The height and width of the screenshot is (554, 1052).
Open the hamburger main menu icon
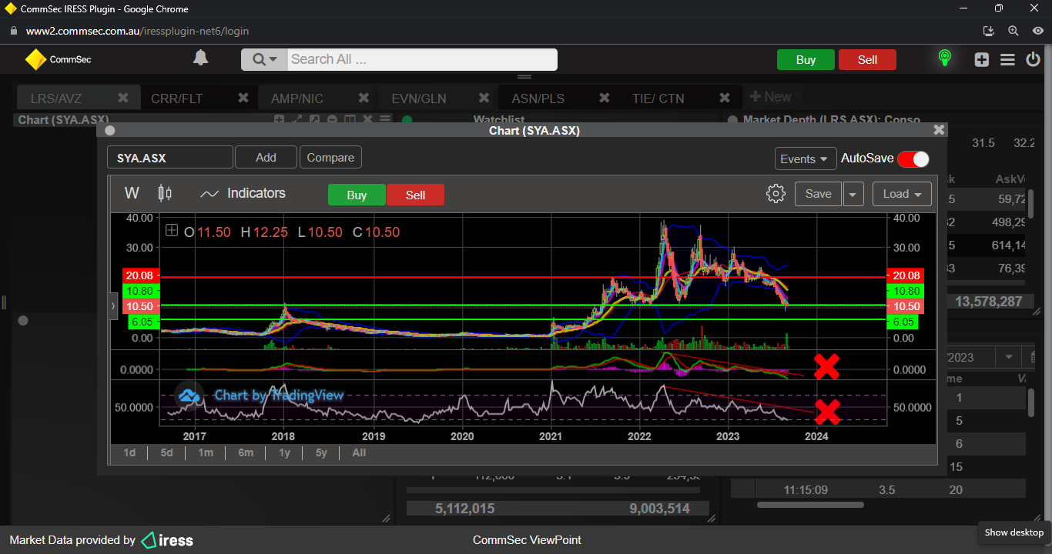pos(1007,59)
